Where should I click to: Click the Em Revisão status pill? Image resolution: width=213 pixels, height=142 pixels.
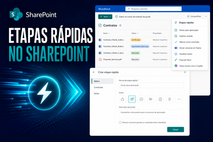point(136,40)
